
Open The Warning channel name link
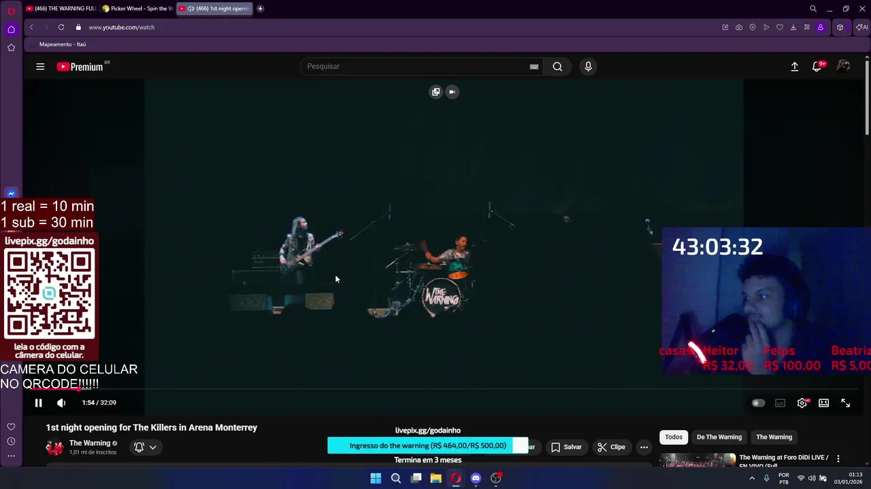pyautogui.click(x=89, y=443)
